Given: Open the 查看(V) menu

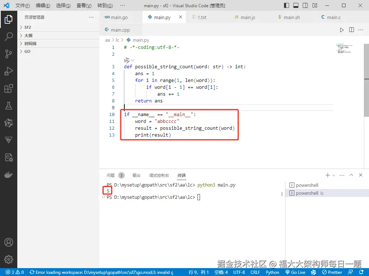Looking at the screenshot, I should pos(84,5).
